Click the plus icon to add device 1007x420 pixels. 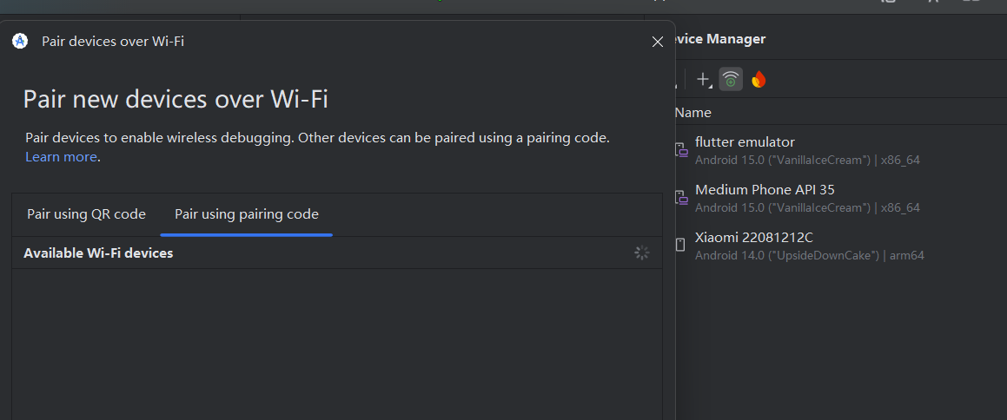[x=704, y=80]
